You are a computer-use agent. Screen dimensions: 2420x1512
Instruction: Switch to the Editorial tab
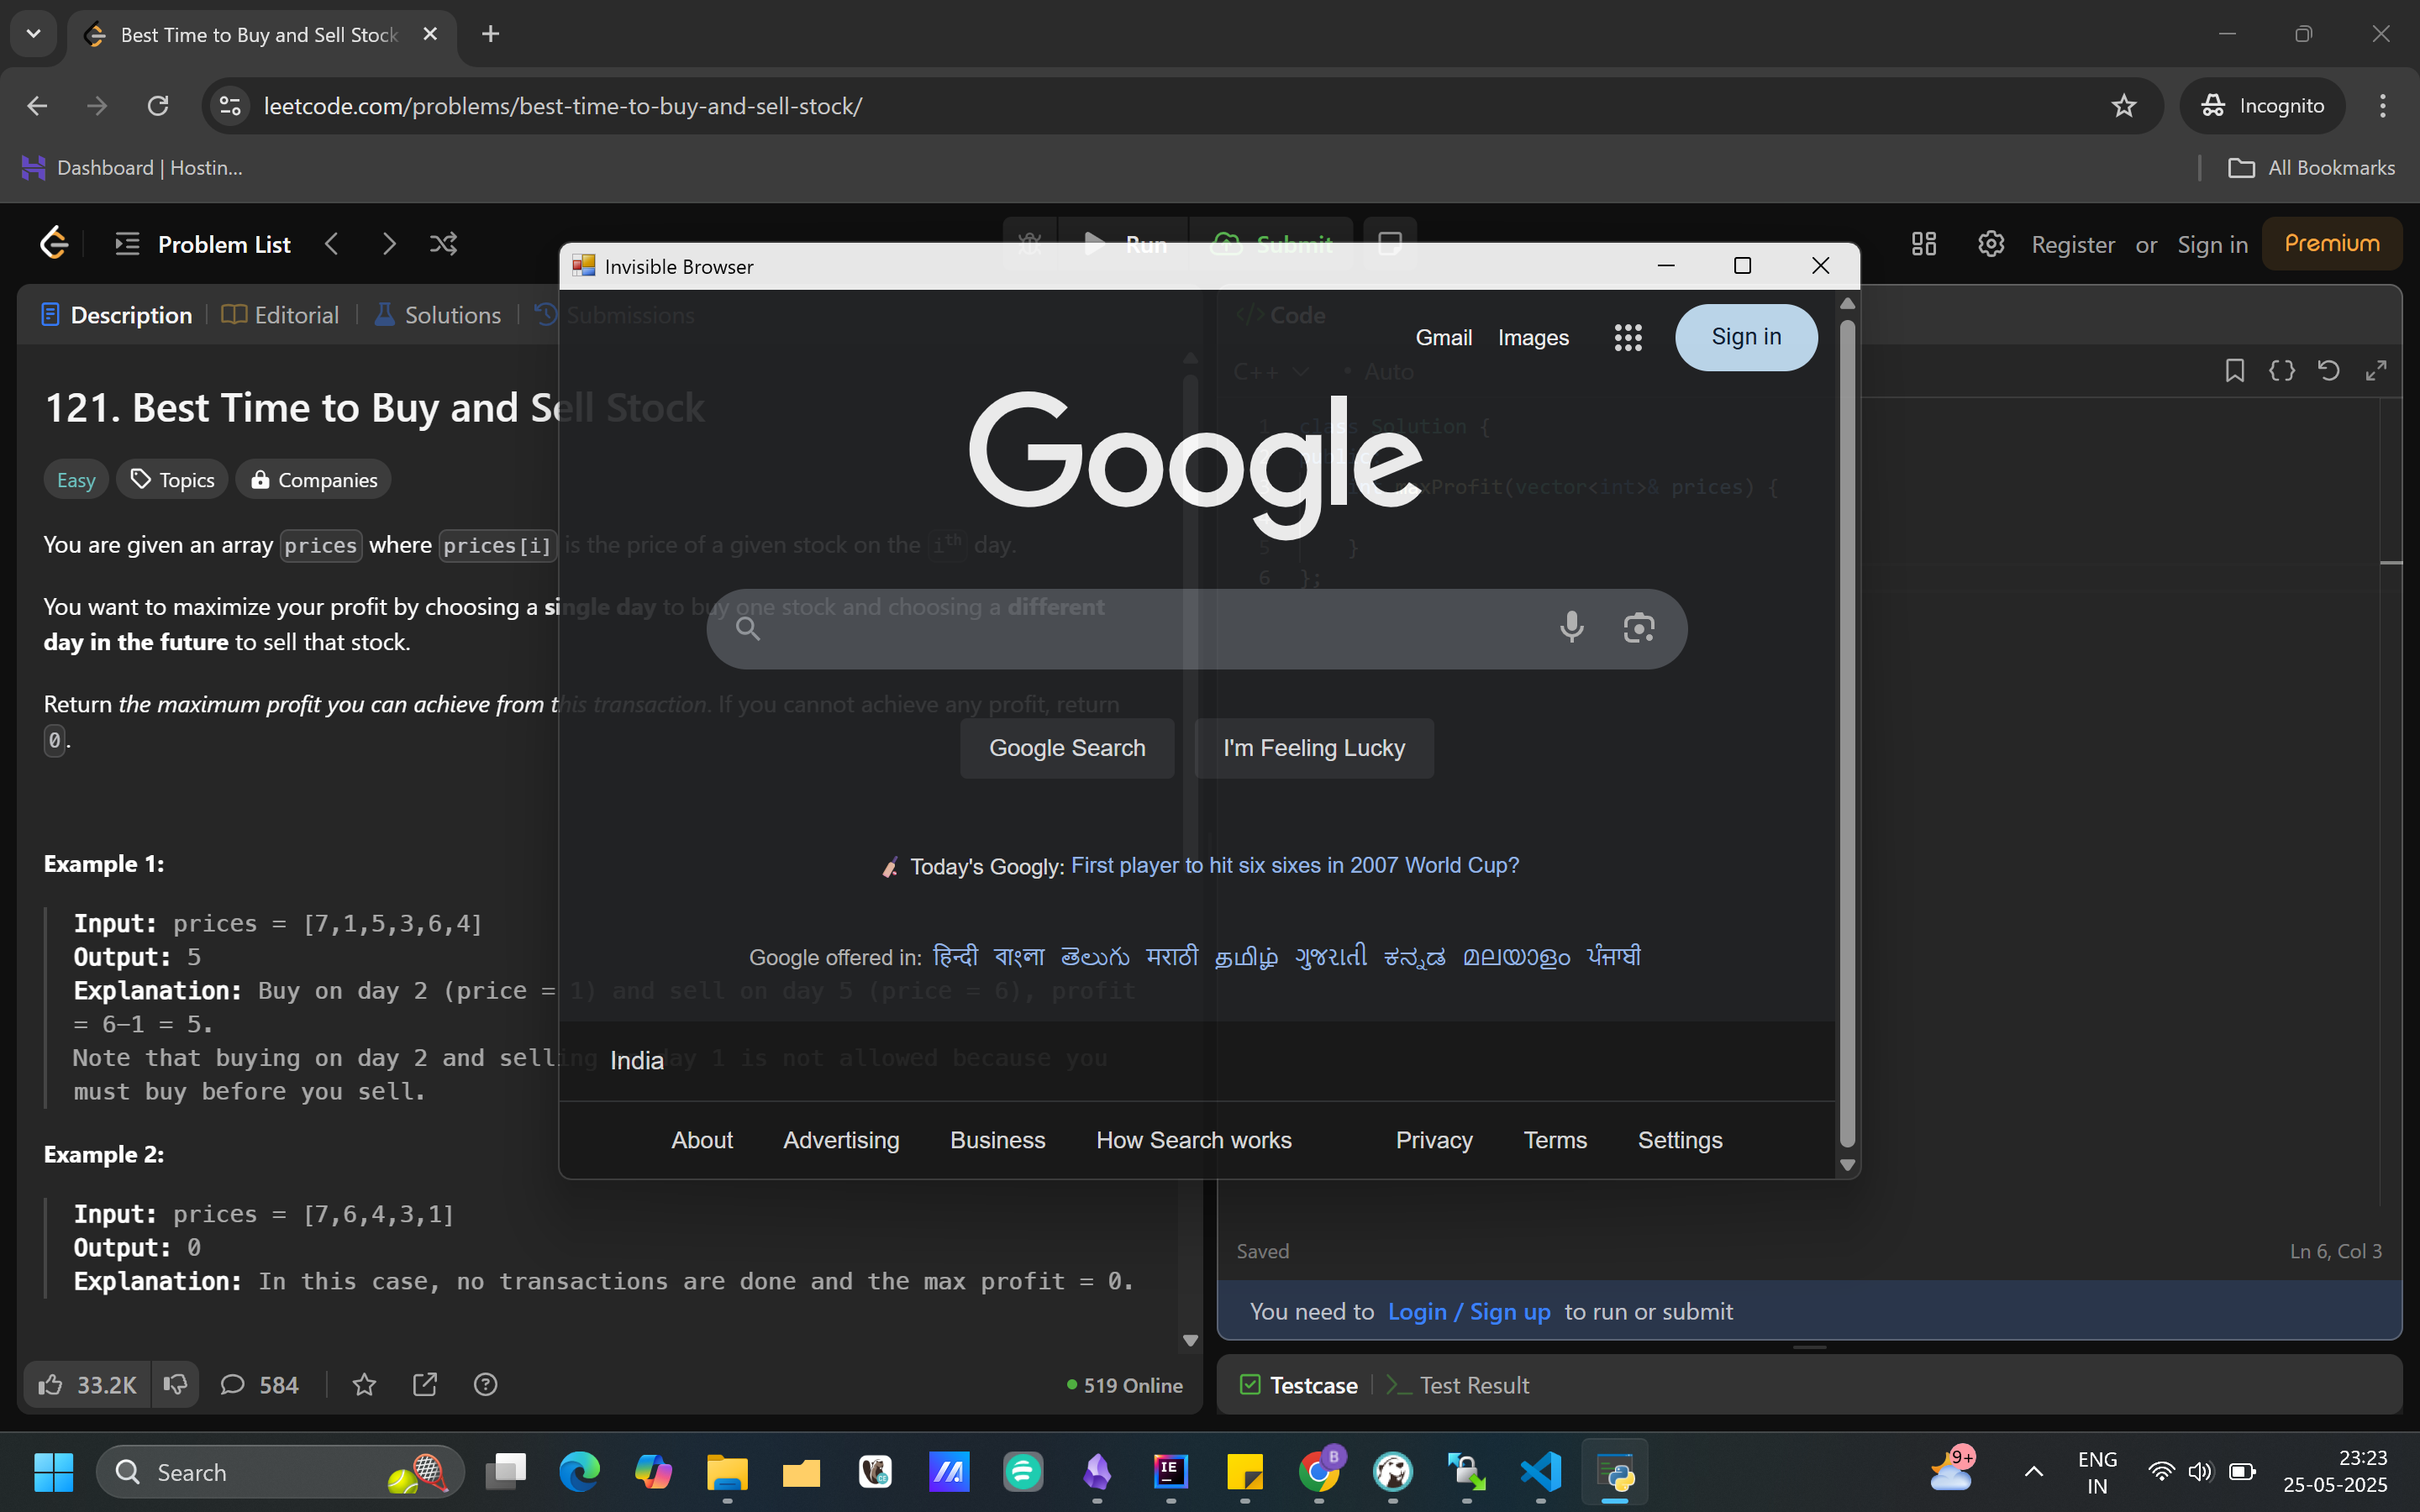(x=280, y=315)
